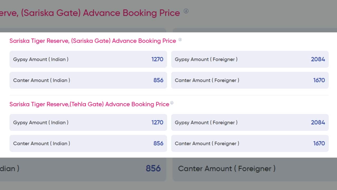The image size is (337, 190).
Task: Click info icon beside Tehla Gate heading
Action: (172, 103)
